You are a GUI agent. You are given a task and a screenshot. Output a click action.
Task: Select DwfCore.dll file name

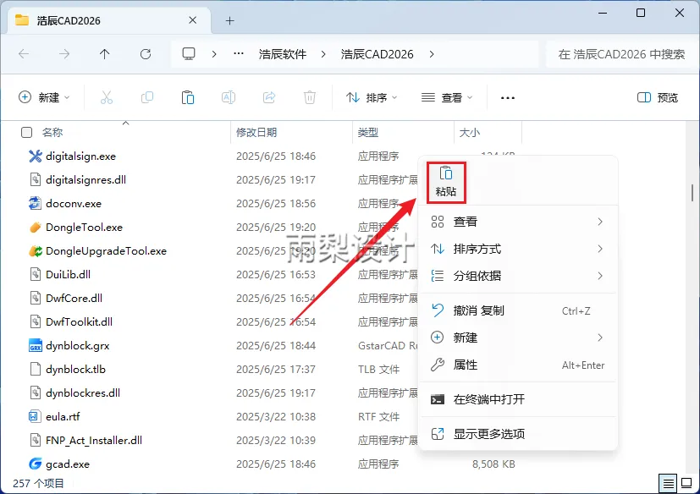click(74, 298)
